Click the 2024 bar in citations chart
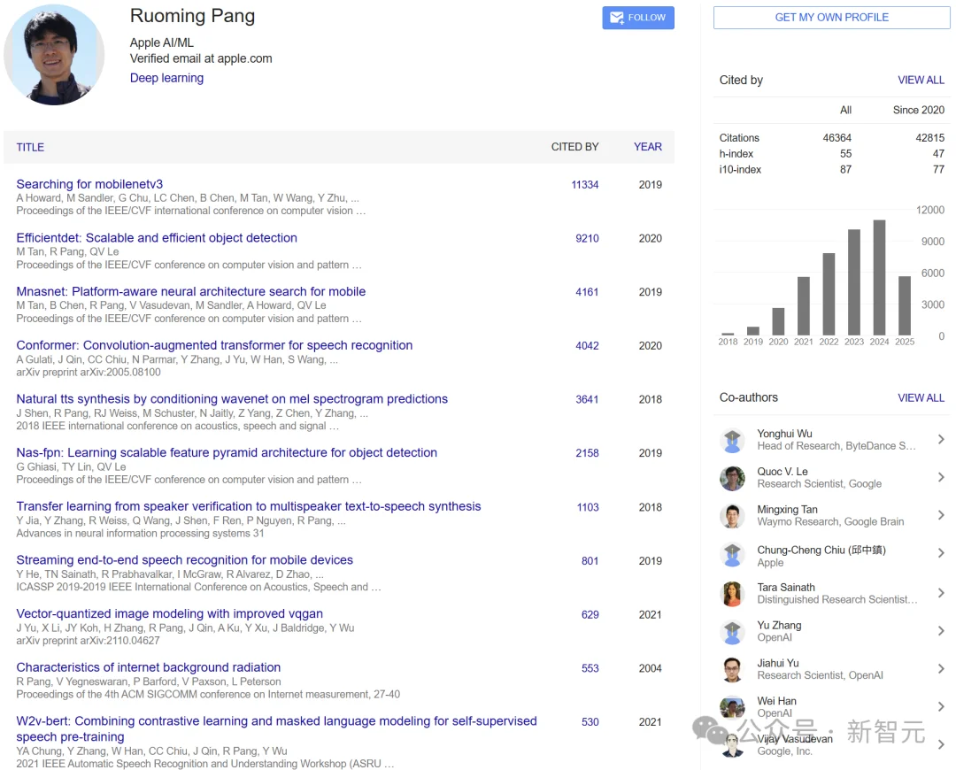Image resolution: width=956 pixels, height=770 pixels. point(879,277)
